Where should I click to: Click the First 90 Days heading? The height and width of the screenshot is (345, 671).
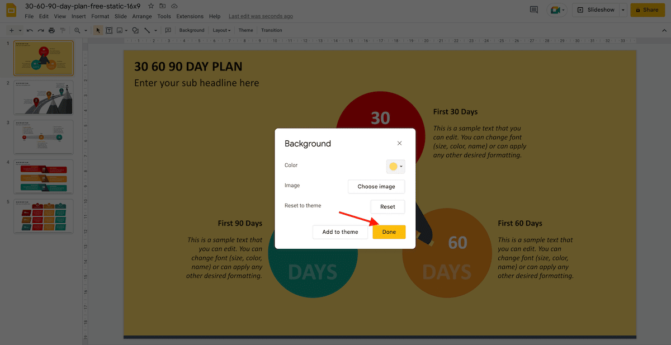click(240, 223)
